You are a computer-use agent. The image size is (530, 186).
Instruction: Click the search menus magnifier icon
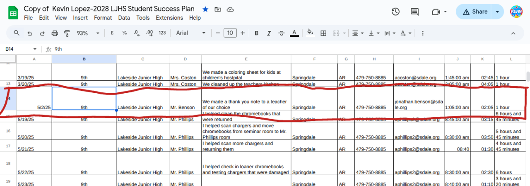coord(17,33)
